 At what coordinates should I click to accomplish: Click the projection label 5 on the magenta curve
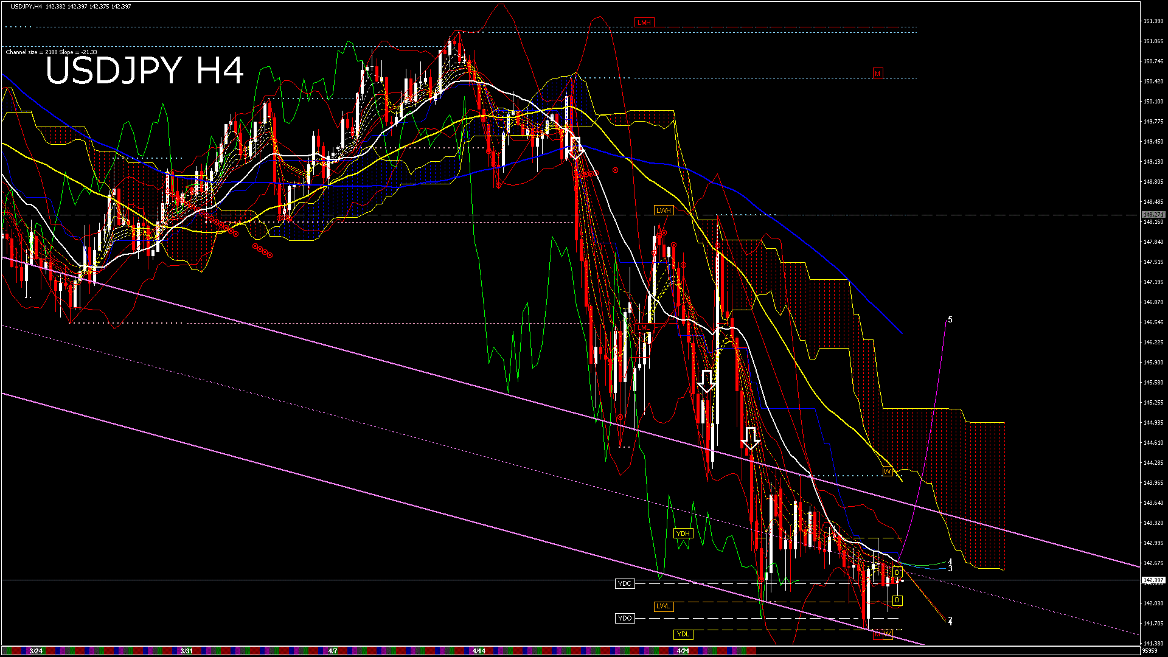950,320
